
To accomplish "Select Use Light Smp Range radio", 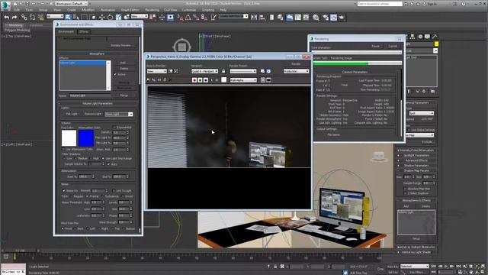I will click(x=103, y=158).
